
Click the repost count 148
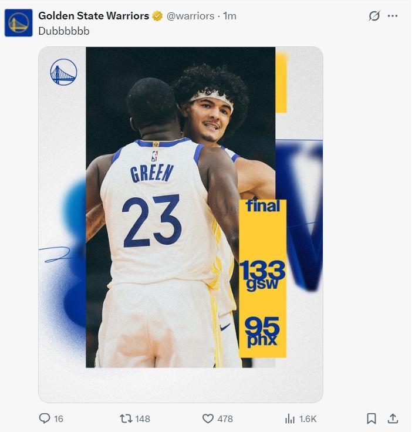pos(143,419)
